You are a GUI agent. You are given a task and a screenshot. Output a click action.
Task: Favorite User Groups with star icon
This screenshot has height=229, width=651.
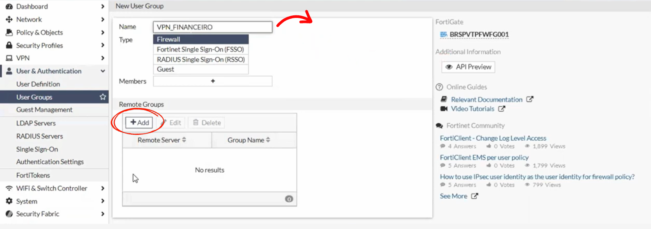(103, 97)
